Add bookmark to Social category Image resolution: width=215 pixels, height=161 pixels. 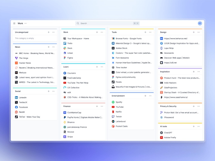coord(49,91)
